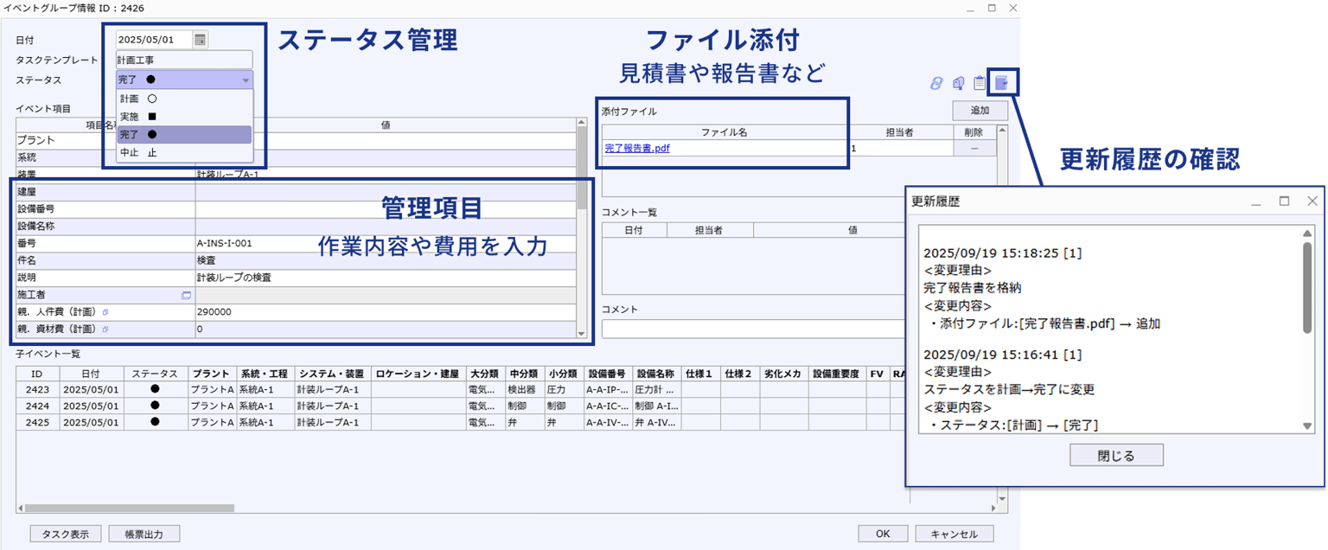Confirm the event group with OK
This screenshot has height=550, width=1328.
pyautogui.click(x=883, y=534)
